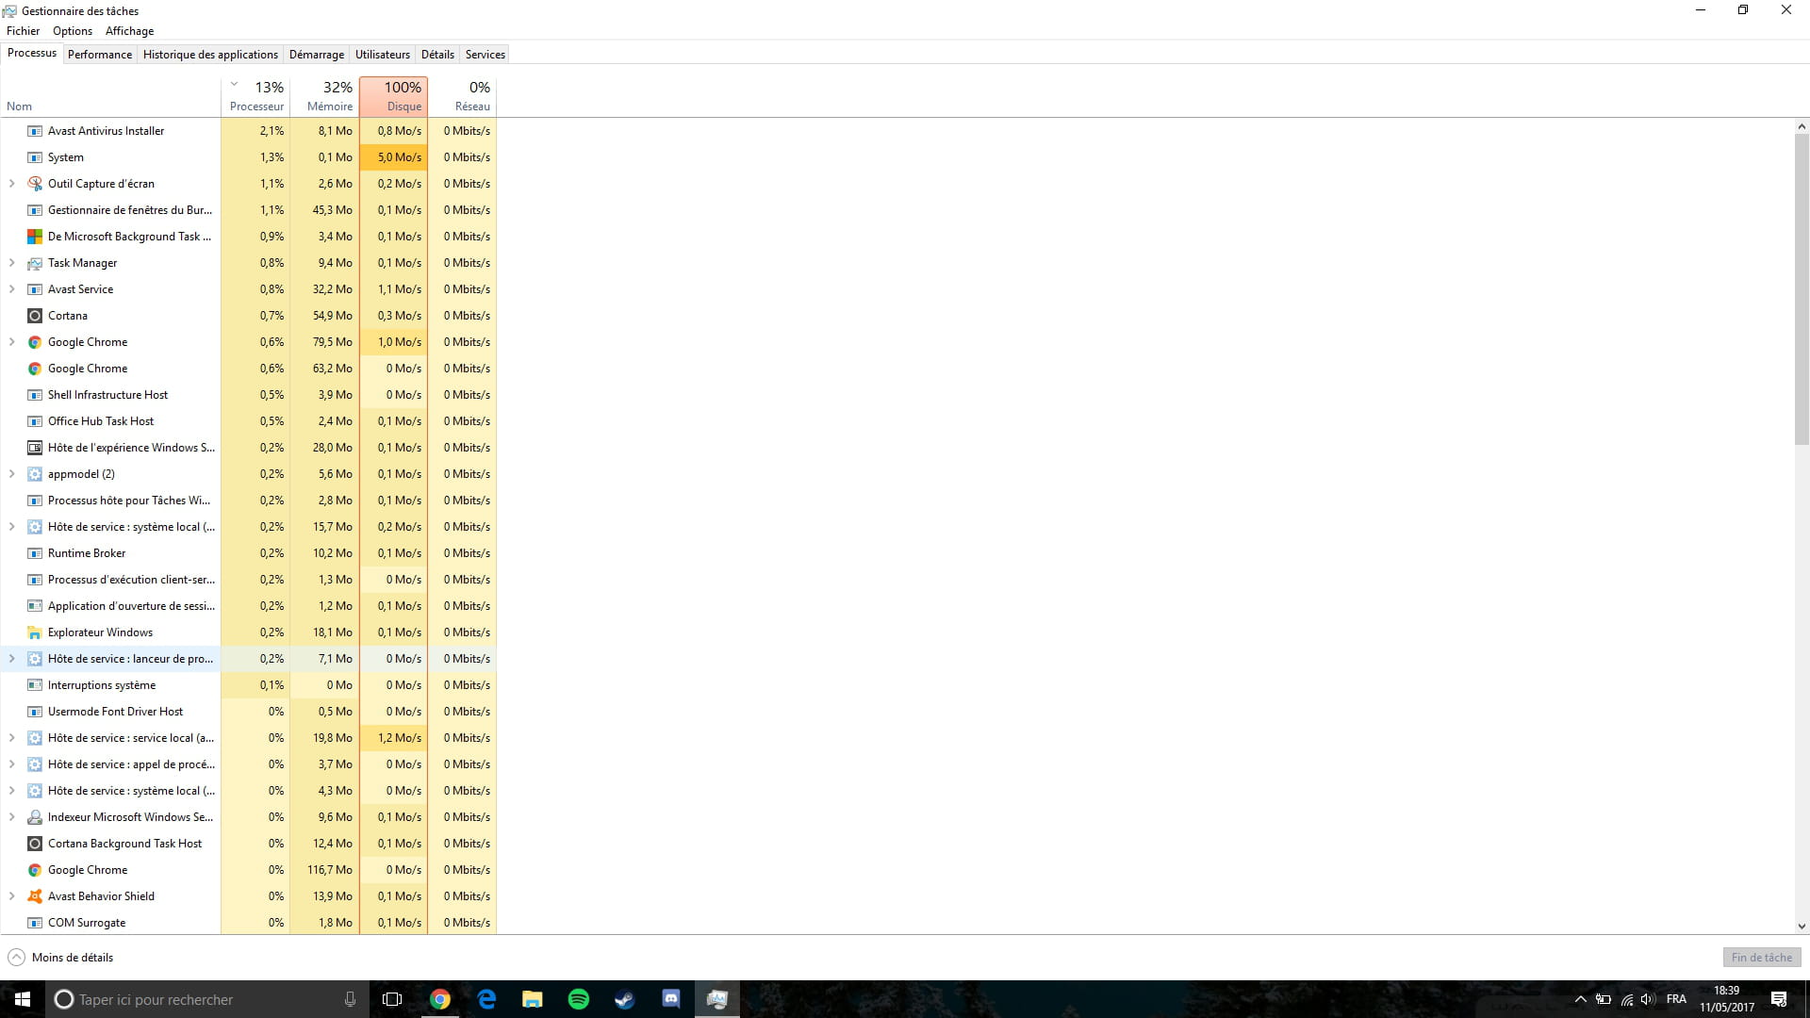Open Task View from the taskbar

(392, 999)
